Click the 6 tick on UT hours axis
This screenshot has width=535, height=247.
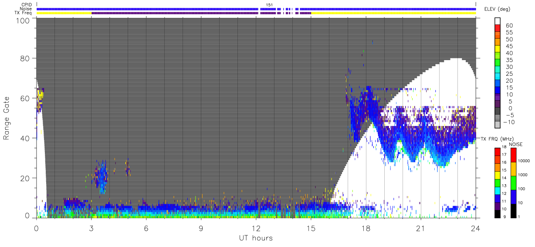coord(146,227)
